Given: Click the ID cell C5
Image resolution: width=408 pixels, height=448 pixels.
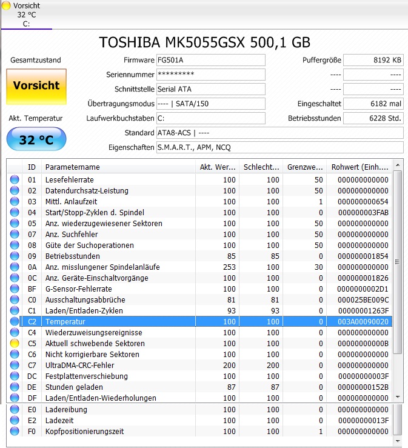Looking at the screenshot, I should click(32, 344).
